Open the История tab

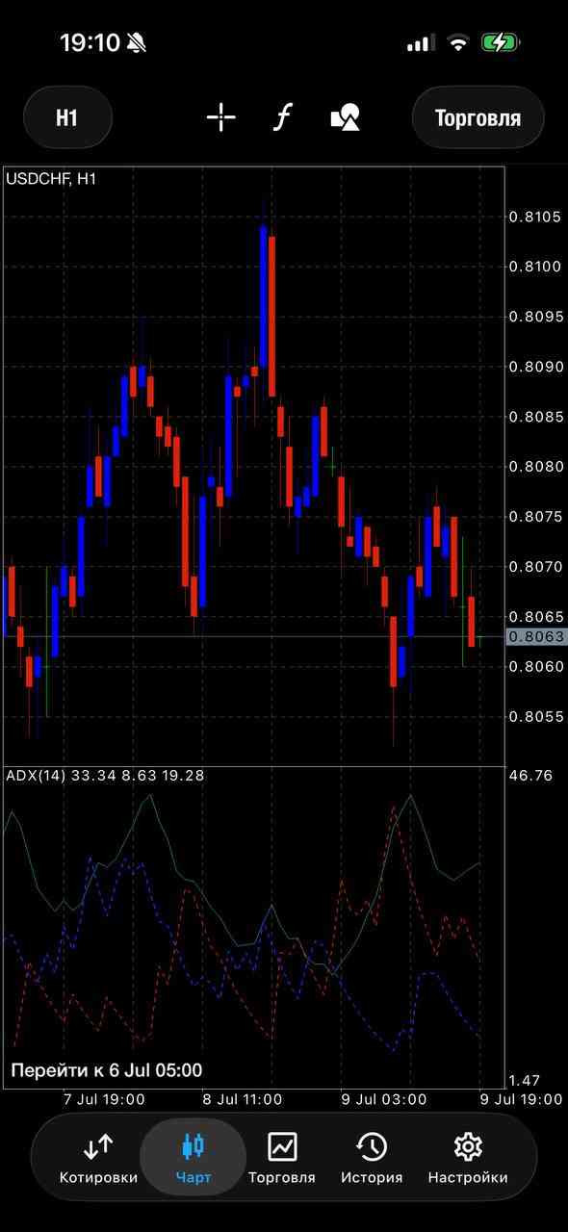(372, 1158)
